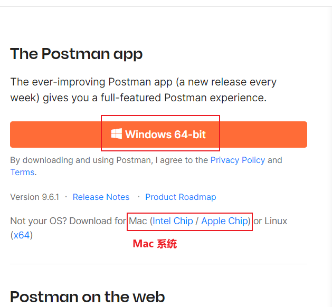Download for Mac Intel Chip
332x307 pixels.
[x=173, y=221]
